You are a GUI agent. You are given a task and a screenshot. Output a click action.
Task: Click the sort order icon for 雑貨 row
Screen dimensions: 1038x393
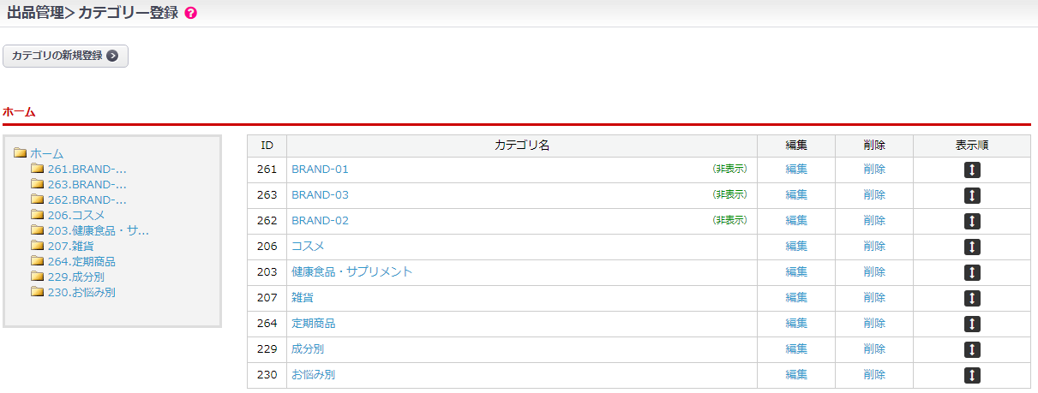click(x=972, y=298)
